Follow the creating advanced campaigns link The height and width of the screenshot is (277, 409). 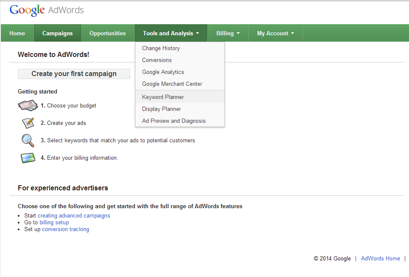[74, 216]
